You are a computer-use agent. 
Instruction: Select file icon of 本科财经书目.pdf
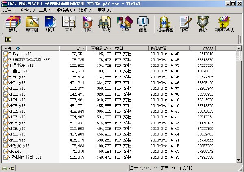(6, 157)
